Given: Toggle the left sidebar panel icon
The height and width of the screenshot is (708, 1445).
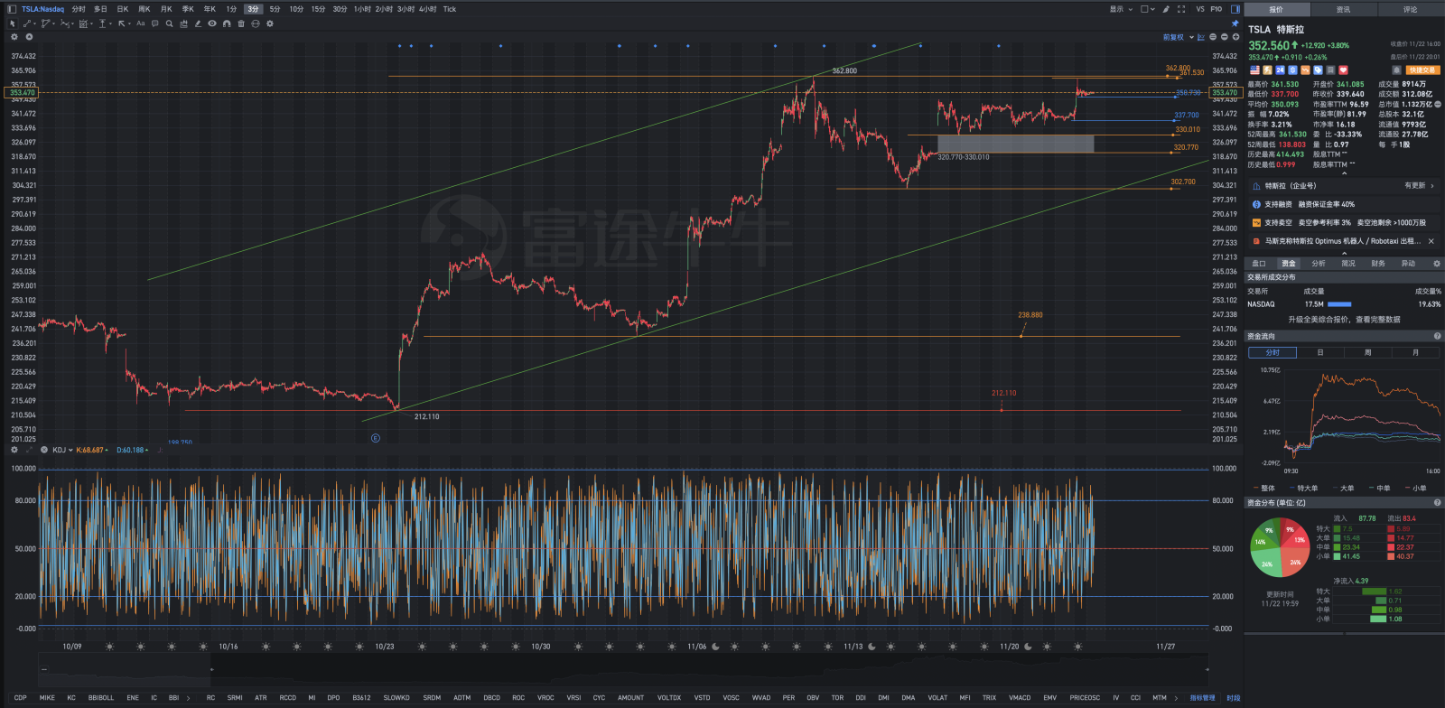Looking at the screenshot, I should (12, 9).
